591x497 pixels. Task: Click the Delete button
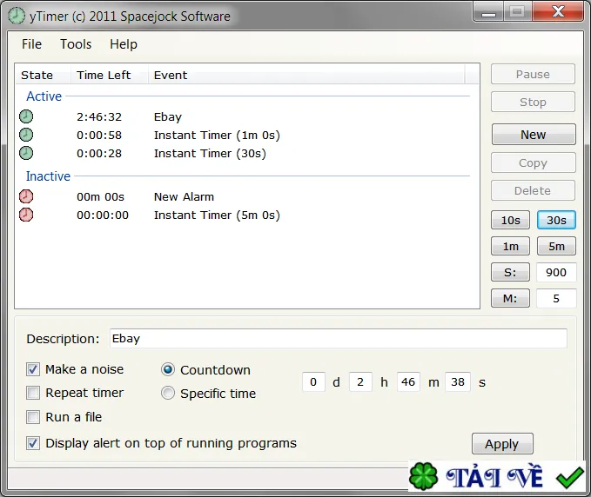pyautogui.click(x=533, y=190)
